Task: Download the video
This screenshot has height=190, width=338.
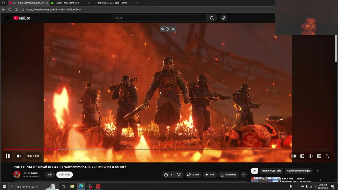Action: coord(229,174)
